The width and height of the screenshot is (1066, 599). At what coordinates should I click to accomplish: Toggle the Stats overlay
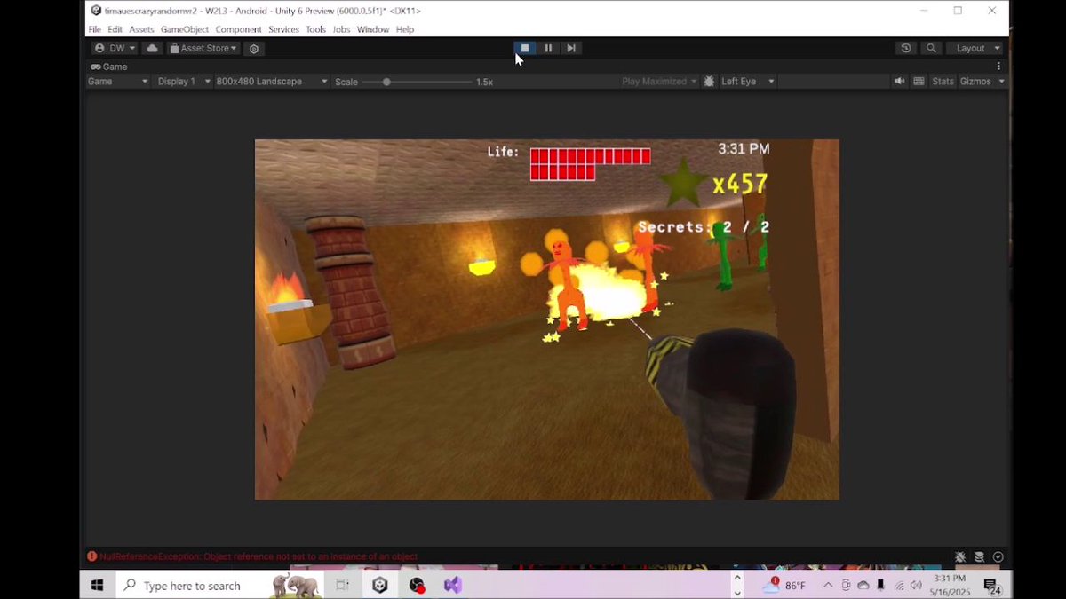[943, 81]
